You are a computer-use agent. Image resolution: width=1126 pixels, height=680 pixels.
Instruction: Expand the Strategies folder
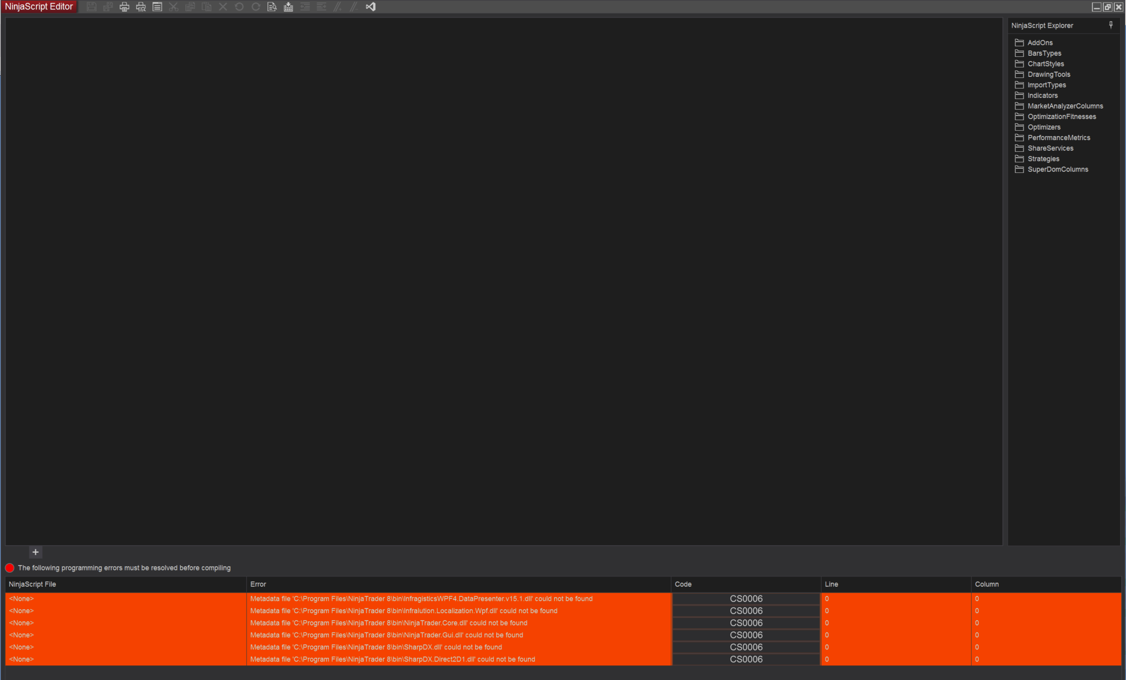1043,159
